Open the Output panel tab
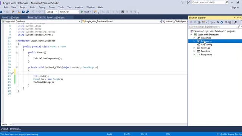Image resolution: width=242 pixels, height=136 pixels. (x=4, y=129)
